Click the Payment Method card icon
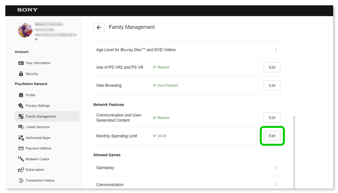This screenshot has width=338, height=193. click(21, 148)
